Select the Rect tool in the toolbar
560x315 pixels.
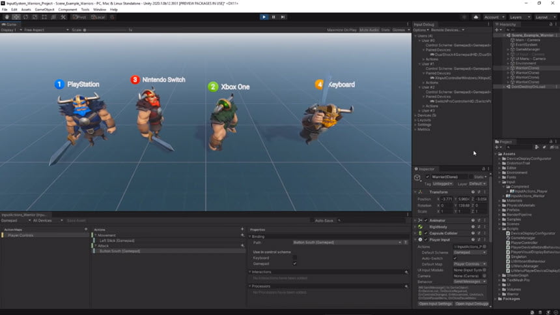coord(44,17)
